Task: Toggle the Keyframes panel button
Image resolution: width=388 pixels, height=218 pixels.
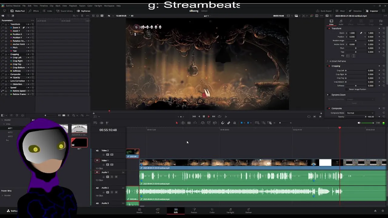Action: coord(83,11)
